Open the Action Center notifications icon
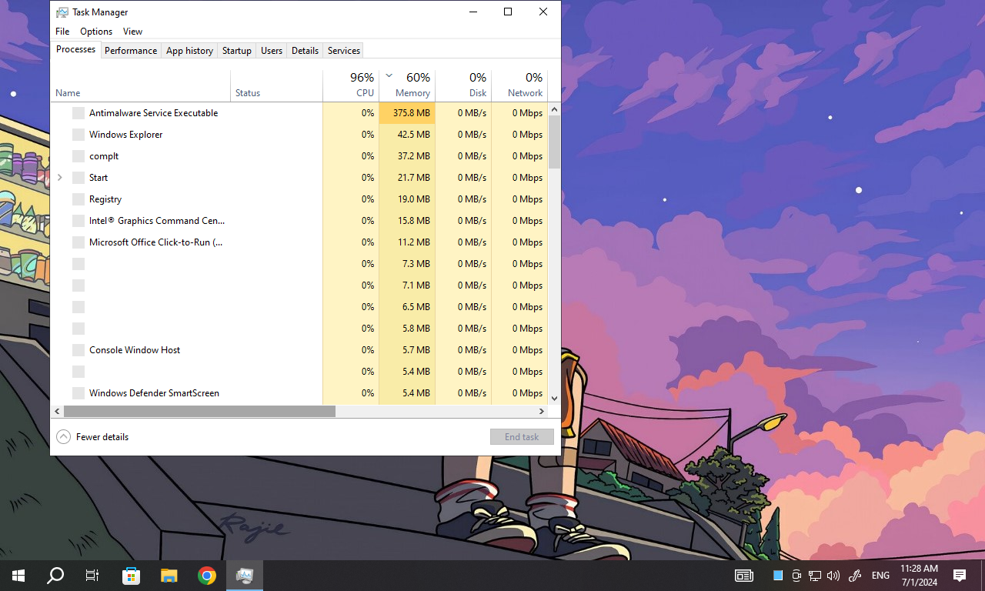The width and height of the screenshot is (985, 591). click(x=960, y=576)
